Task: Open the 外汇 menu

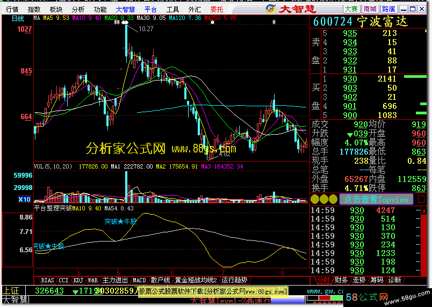Action: click(x=195, y=10)
